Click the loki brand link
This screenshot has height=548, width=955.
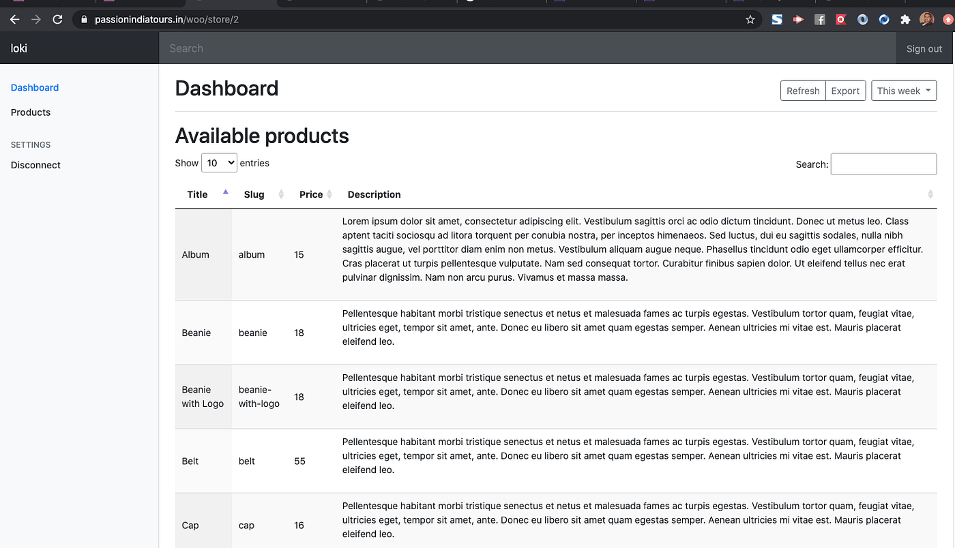(19, 48)
